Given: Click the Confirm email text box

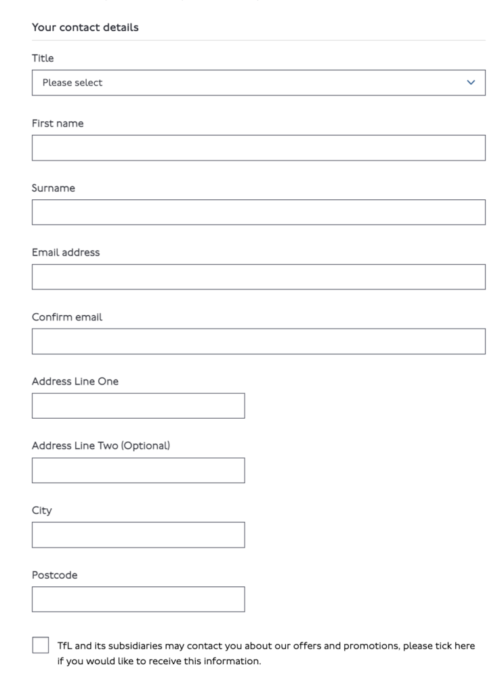Looking at the screenshot, I should (258, 341).
